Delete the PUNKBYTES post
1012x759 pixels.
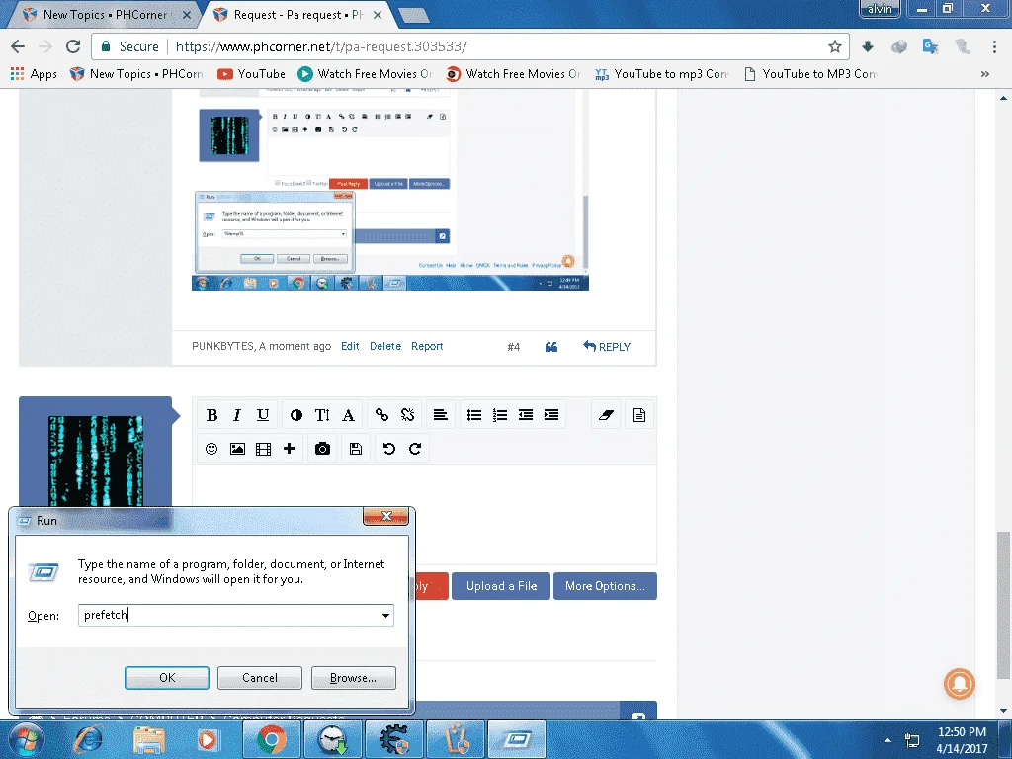385,346
